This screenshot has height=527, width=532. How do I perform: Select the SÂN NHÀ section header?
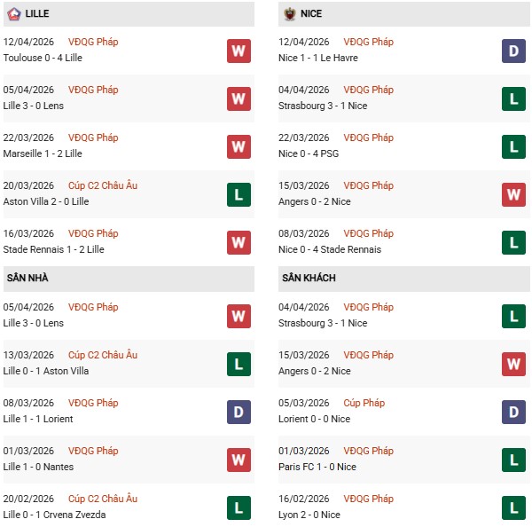tap(27, 278)
